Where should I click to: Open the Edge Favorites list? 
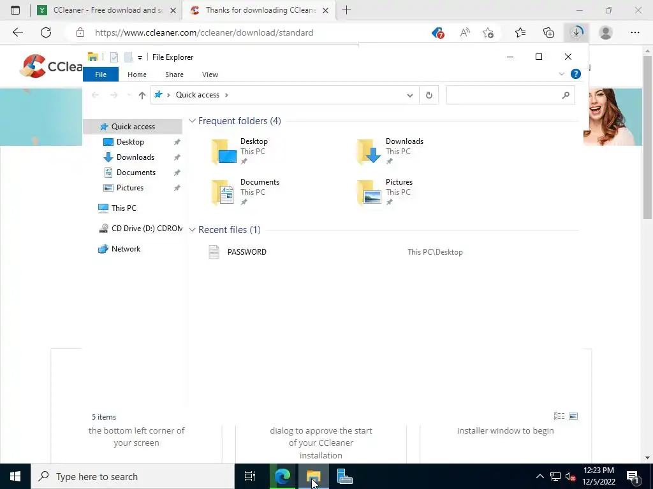pos(520,32)
